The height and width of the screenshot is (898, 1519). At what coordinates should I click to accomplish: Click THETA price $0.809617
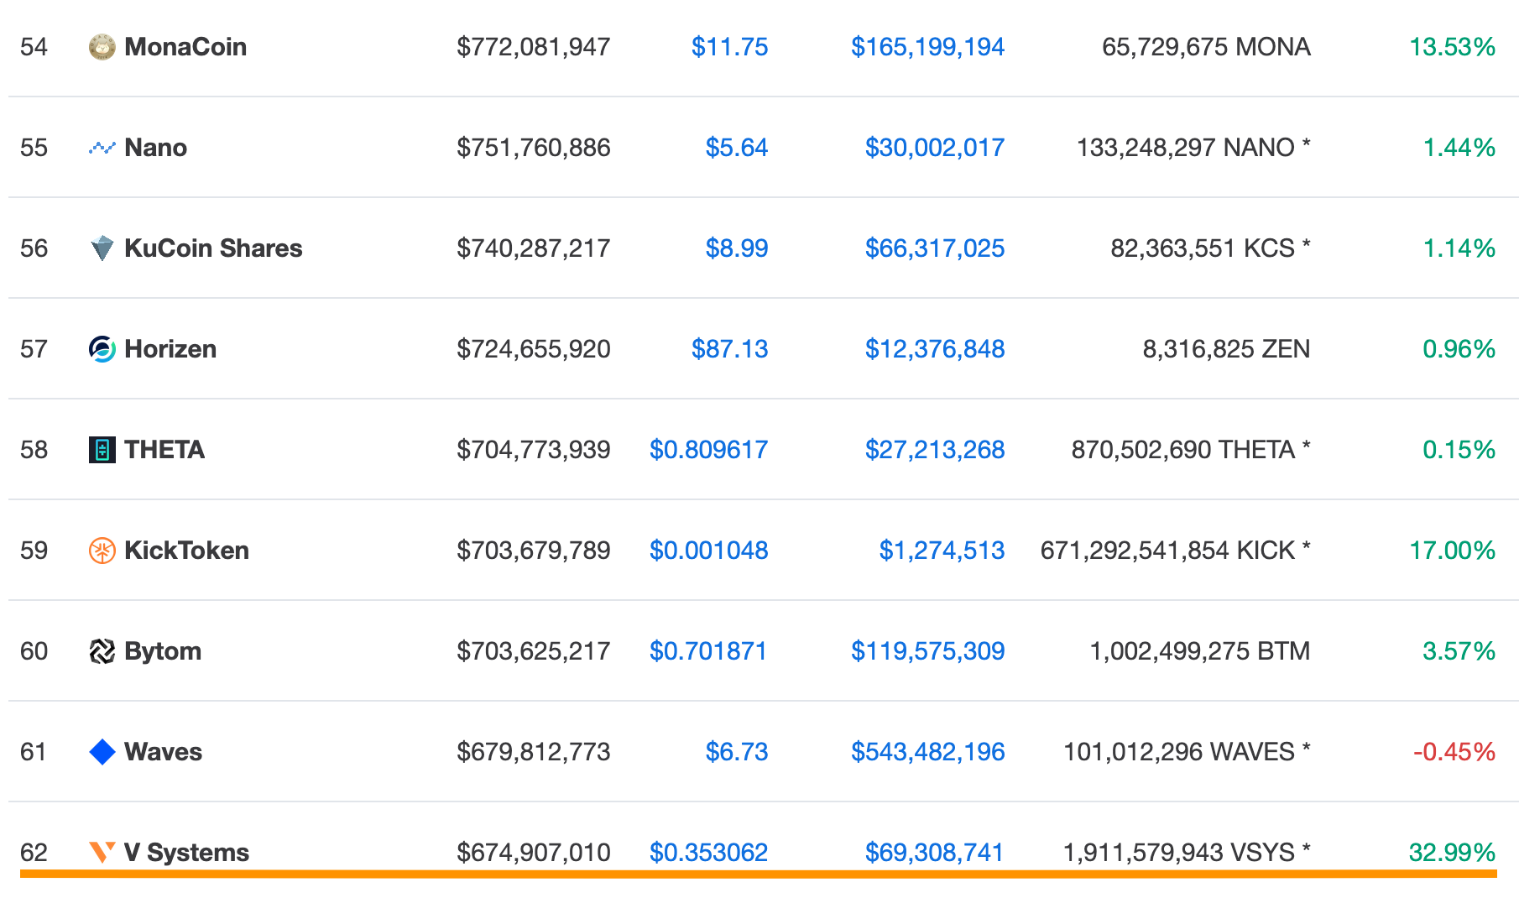[x=709, y=450]
